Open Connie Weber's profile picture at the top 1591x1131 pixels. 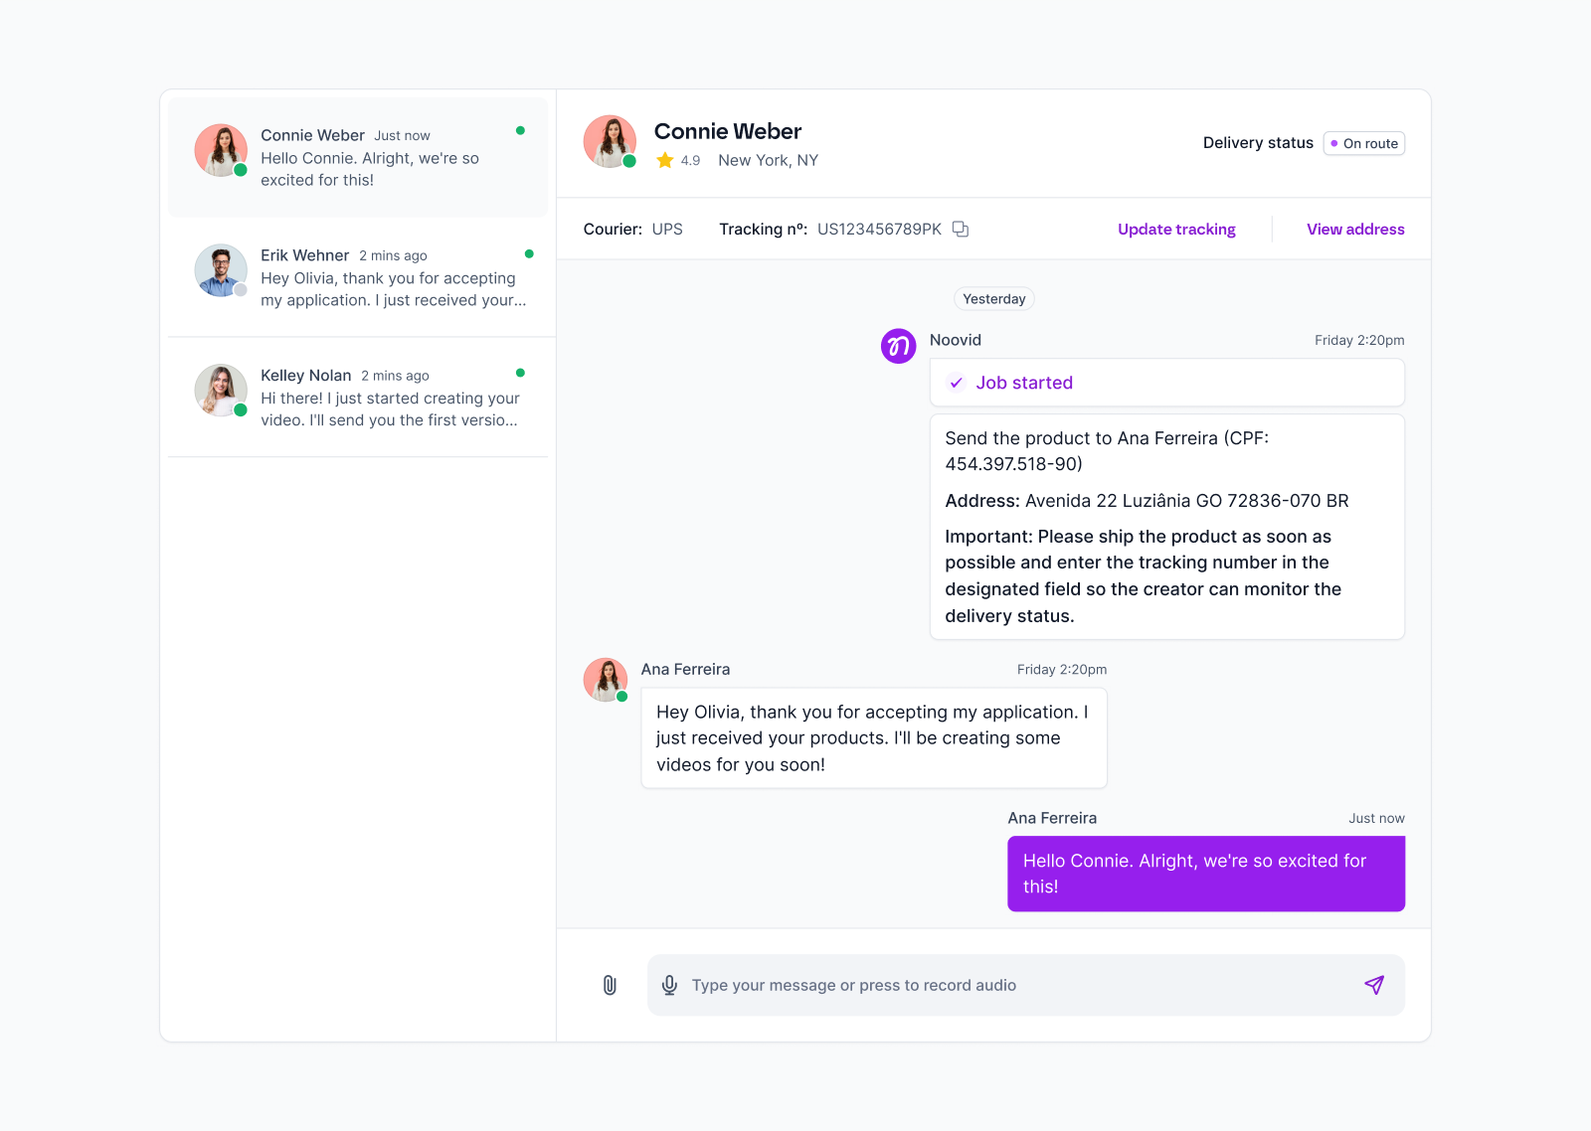pyautogui.click(x=610, y=141)
